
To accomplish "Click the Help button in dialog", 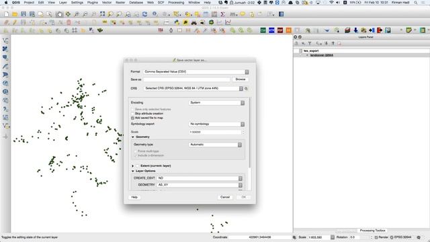I will click(134, 197).
